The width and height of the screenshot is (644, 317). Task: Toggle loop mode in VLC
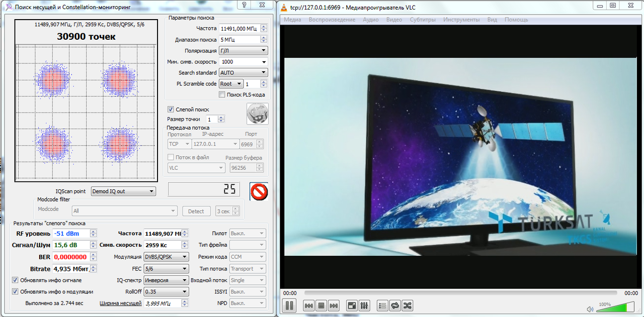click(x=395, y=305)
